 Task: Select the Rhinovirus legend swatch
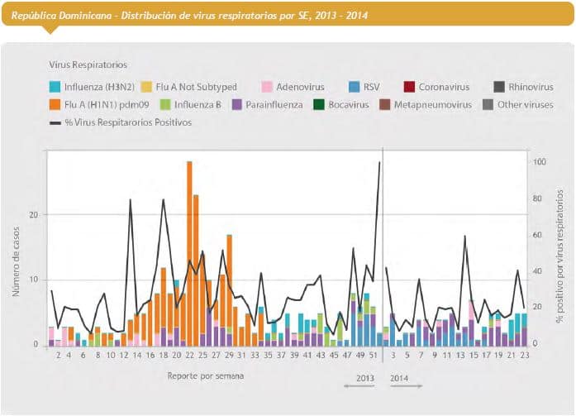499,87
